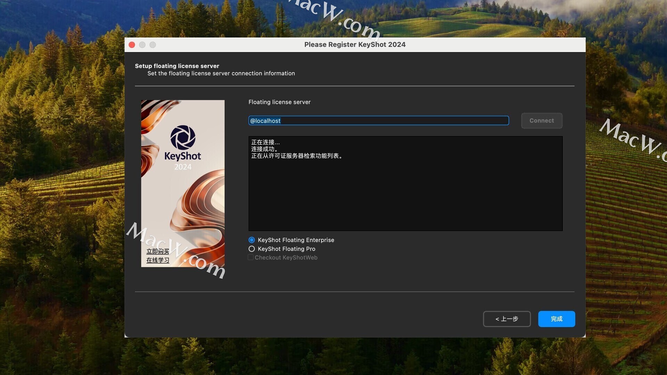Click the floating license server input field
Viewport: 667px width, 375px height.
[379, 120]
